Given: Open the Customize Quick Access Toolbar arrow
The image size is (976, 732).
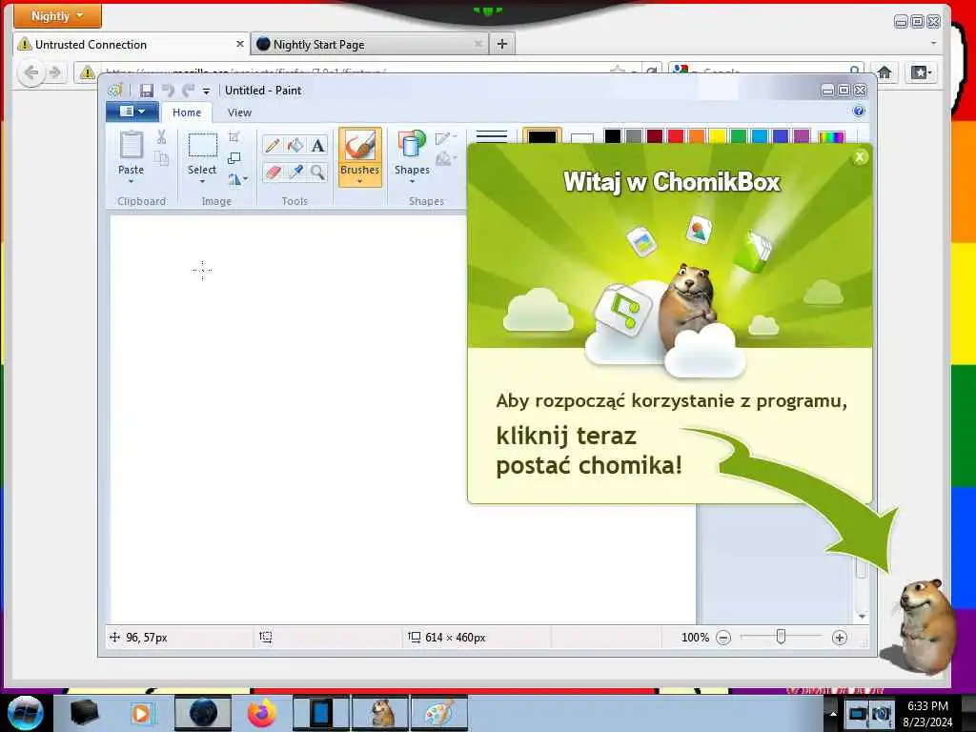Looking at the screenshot, I should click(x=206, y=91).
